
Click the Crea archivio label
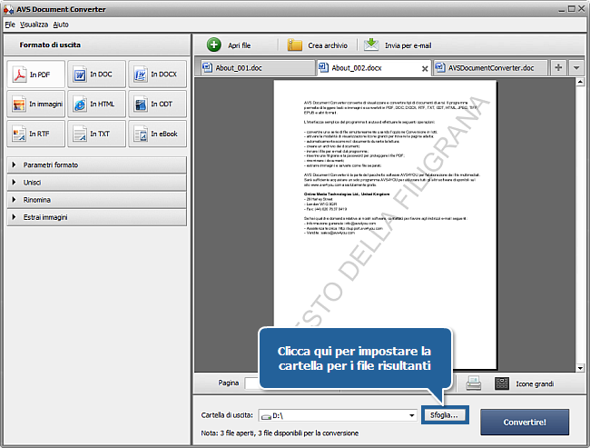328,45
